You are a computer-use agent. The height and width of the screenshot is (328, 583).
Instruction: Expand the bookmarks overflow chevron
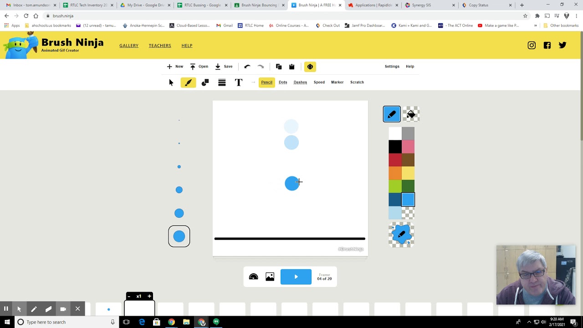click(x=536, y=26)
